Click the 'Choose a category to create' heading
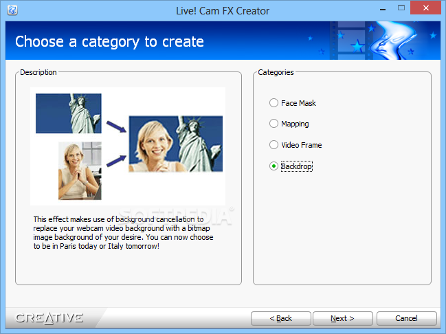This screenshot has height=334, width=446. 109,41
